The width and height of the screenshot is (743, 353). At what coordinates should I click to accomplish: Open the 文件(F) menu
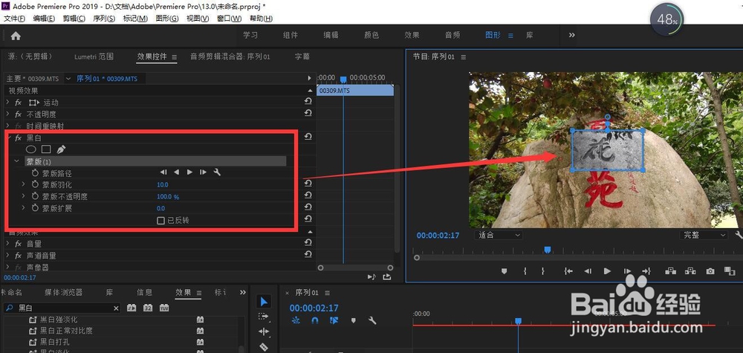14,19
